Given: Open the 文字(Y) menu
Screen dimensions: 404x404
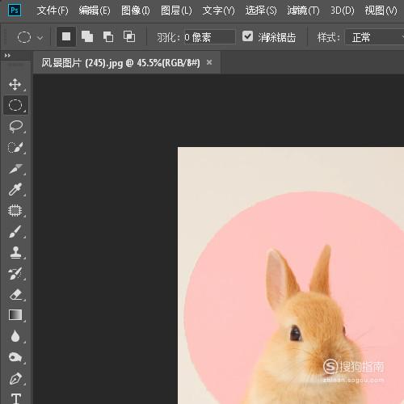Looking at the screenshot, I should [218, 11].
